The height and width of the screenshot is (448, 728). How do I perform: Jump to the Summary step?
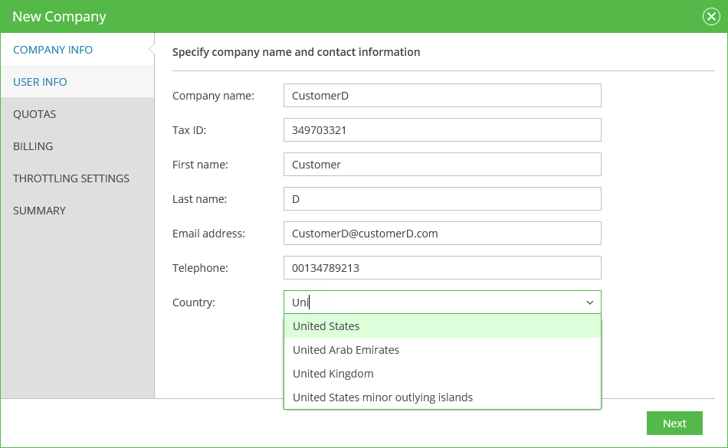click(39, 211)
